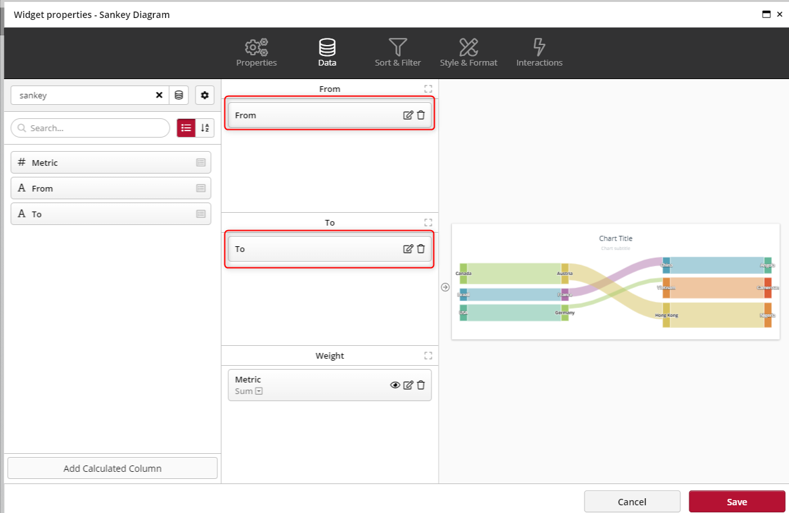This screenshot has height=513, width=789.
Task: Open the gear settings icon in left panel
Action: pyautogui.click(x=204, y=95)
